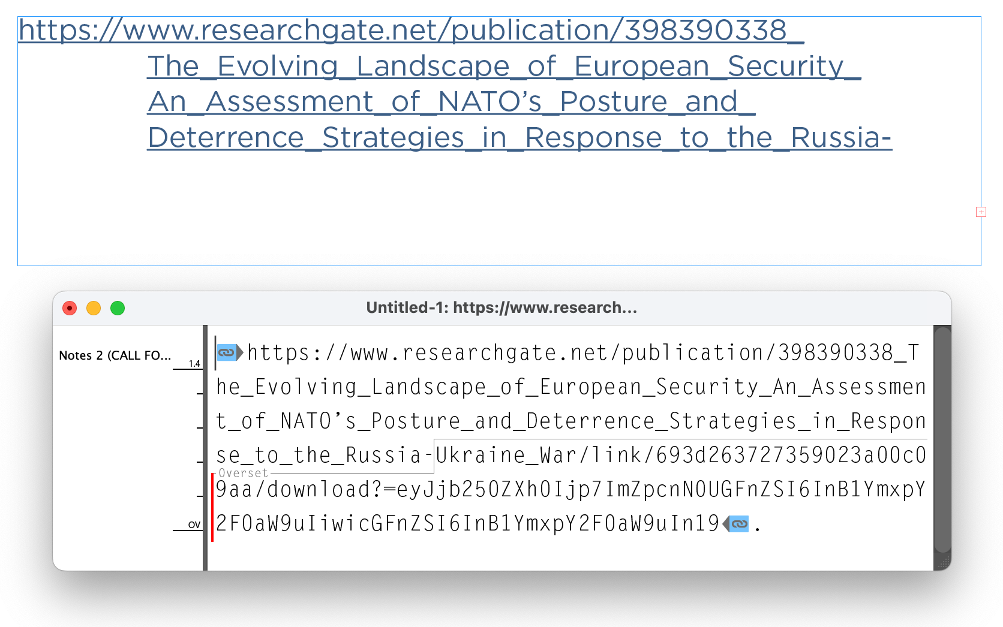Click 'The_Evolving_Landscape_of_European_Security_' link line
This screenshot has height=627, width=1003.
click(x=504, y=66)
